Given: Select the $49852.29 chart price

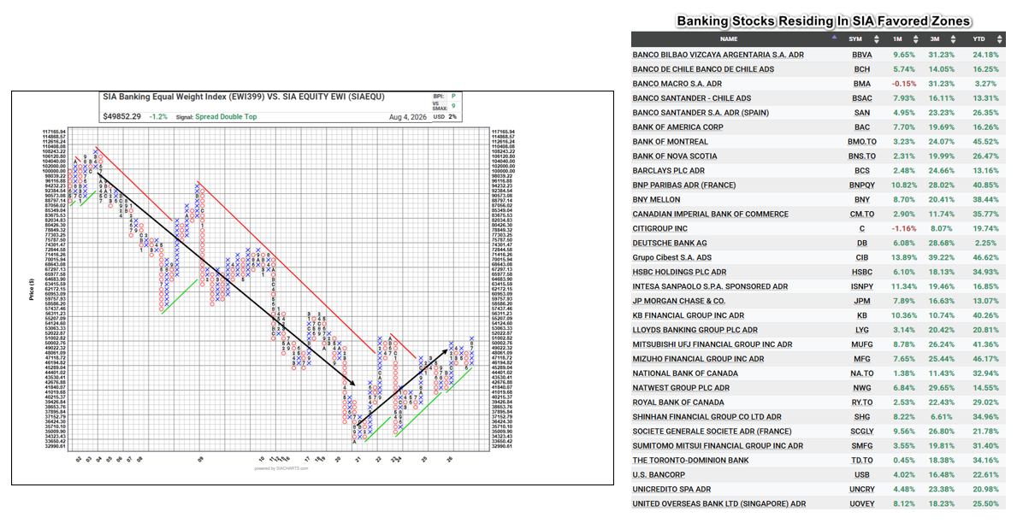Looking at the screenshot, I should [x=122, y=117].
